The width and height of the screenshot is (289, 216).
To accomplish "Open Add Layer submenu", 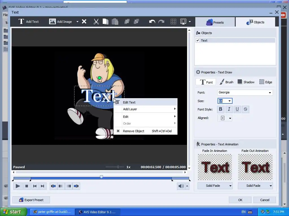I will click(x=145, y=109).
